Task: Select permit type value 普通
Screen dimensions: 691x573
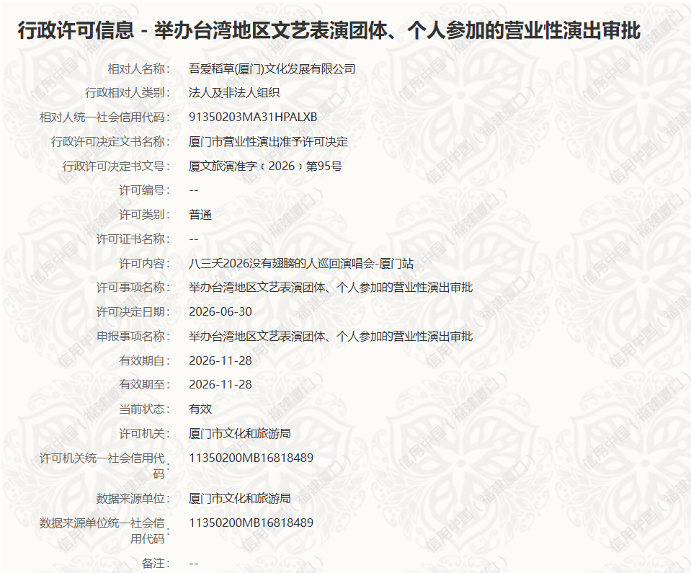Action: click(x=200, y=214)
